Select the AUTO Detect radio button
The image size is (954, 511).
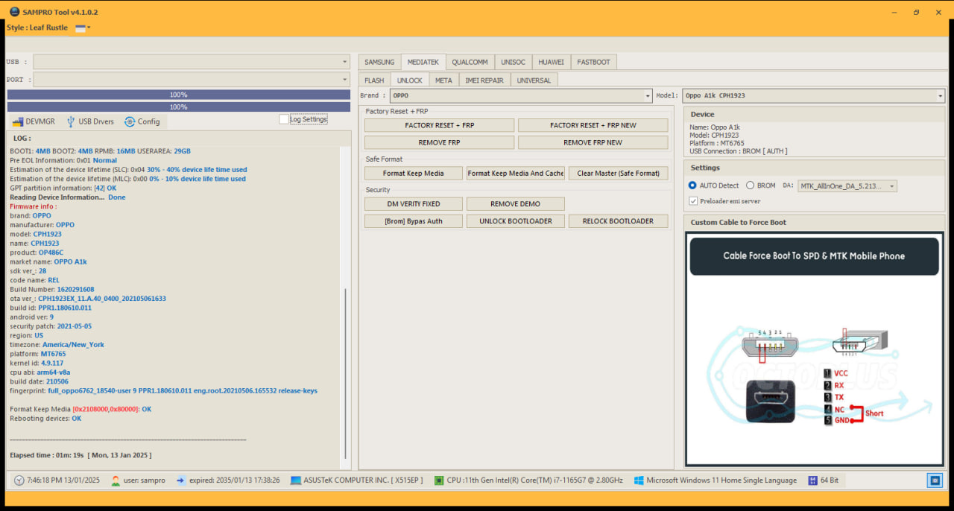[x=692, y=185]
